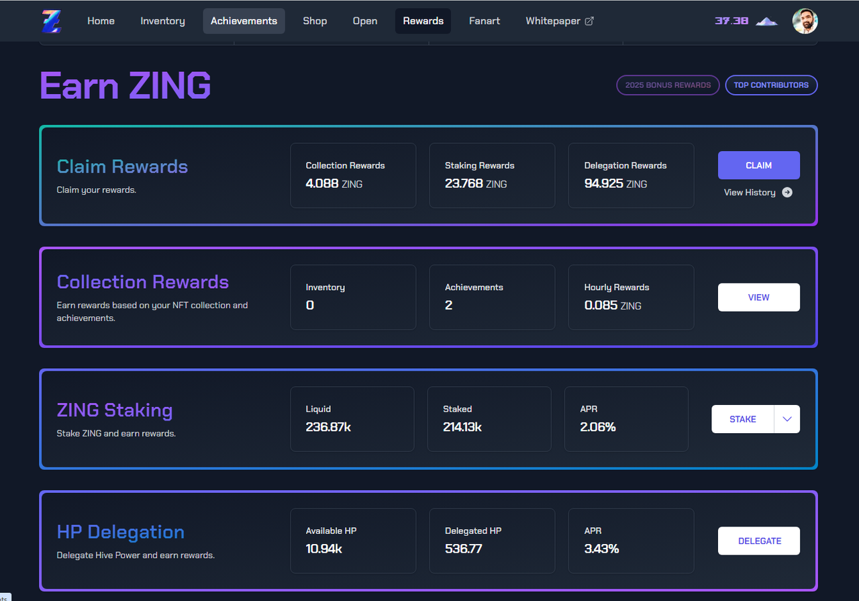This screenshot has width=859, height=601.
Task: Click the STAKE button
Action: (x=743, y=419)
